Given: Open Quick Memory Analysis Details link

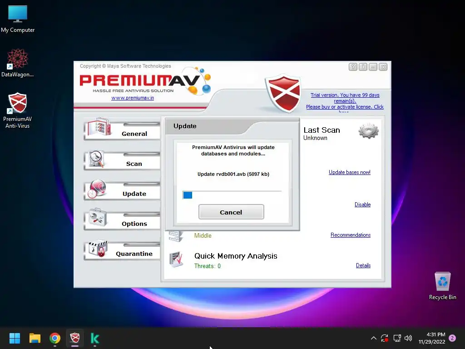Looking at the screenshot, I should point(363,265).
